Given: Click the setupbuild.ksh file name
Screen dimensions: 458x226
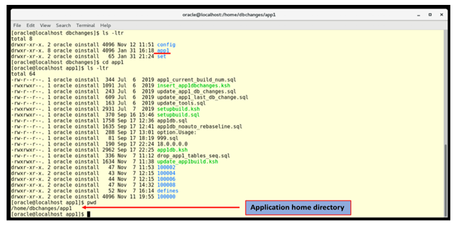Looking at the screenshot, I should (176, 110).
